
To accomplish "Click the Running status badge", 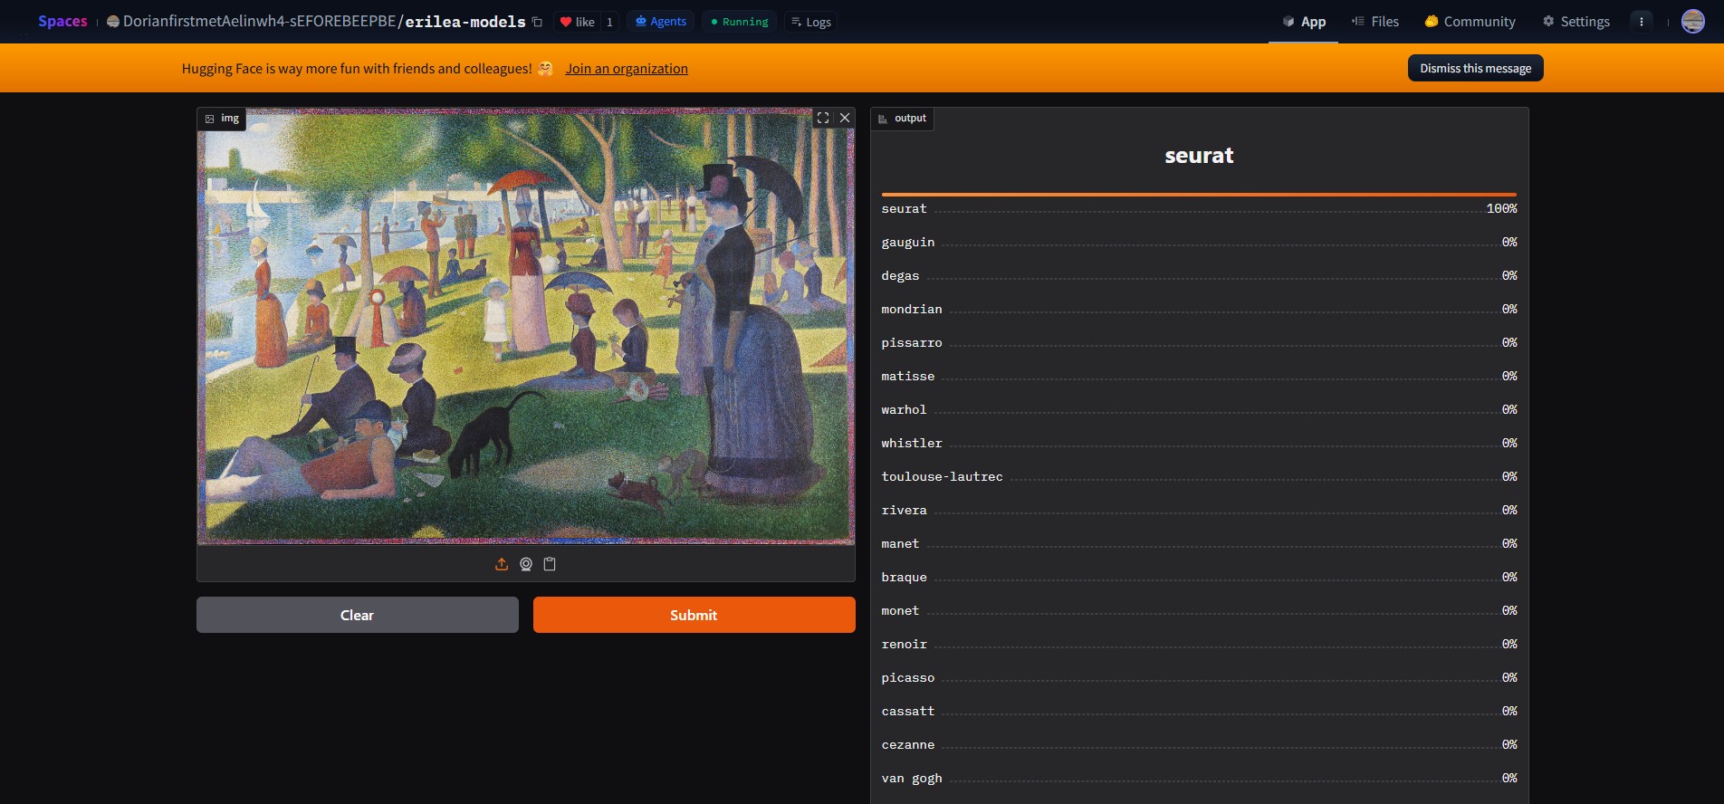I will (x=739, y=22).
